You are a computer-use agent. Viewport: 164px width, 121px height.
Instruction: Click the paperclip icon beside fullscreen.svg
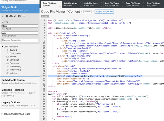click(x=7, y=70)
